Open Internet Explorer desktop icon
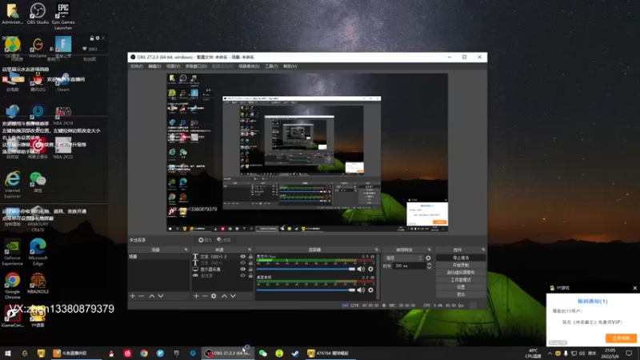The width and height of the screenshot is (640, 360). [x=12, y=185]
